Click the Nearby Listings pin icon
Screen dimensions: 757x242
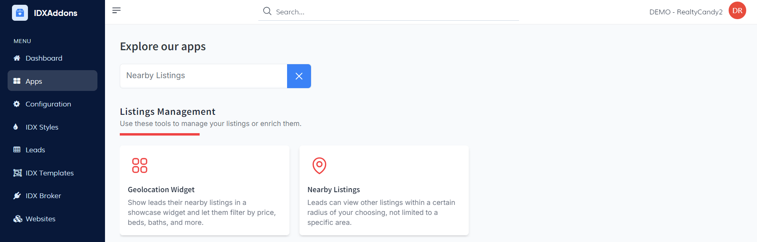click(x=319, y=165)
